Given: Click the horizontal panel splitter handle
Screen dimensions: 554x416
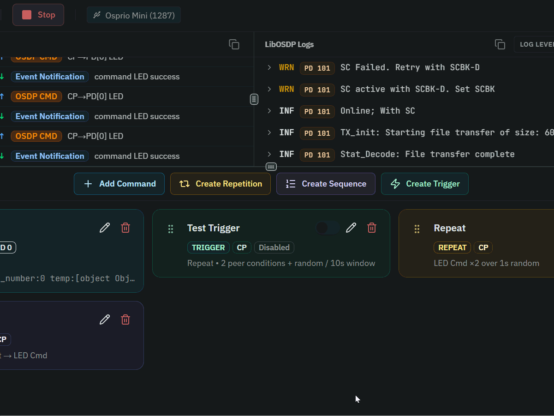Looking at the screenshot, I should click(271, 167).
